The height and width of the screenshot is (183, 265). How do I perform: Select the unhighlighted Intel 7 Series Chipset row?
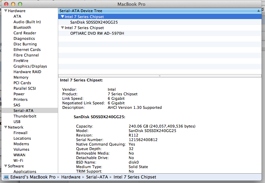click(160, 28)
